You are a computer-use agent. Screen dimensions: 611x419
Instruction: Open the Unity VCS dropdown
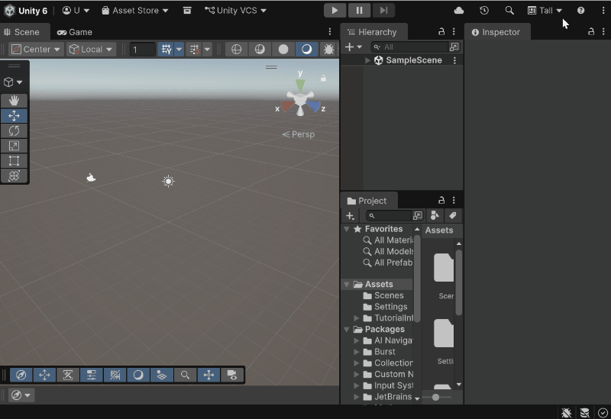tap(236, 11)
